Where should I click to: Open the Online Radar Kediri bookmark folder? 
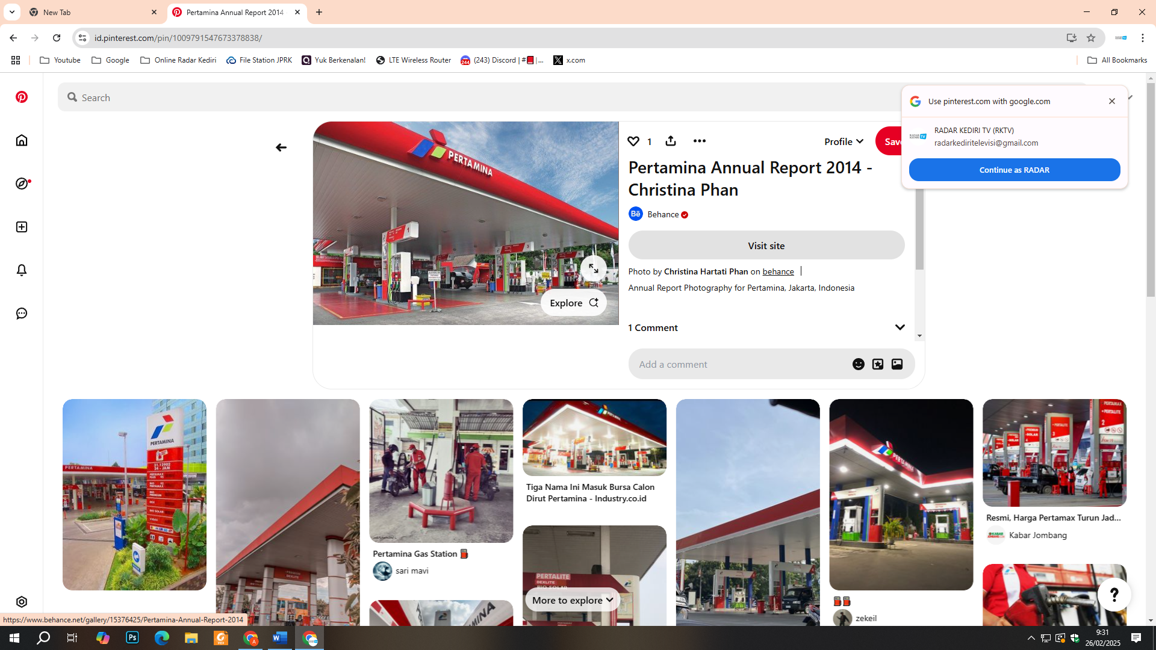178,60
